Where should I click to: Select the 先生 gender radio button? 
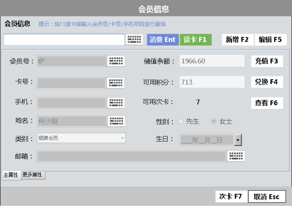(x=180, y=121)
